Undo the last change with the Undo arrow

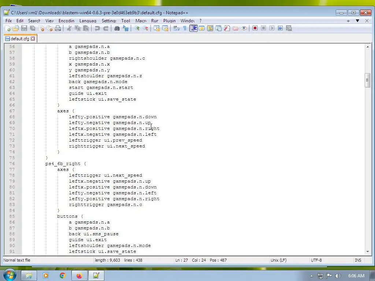(97, 29)
